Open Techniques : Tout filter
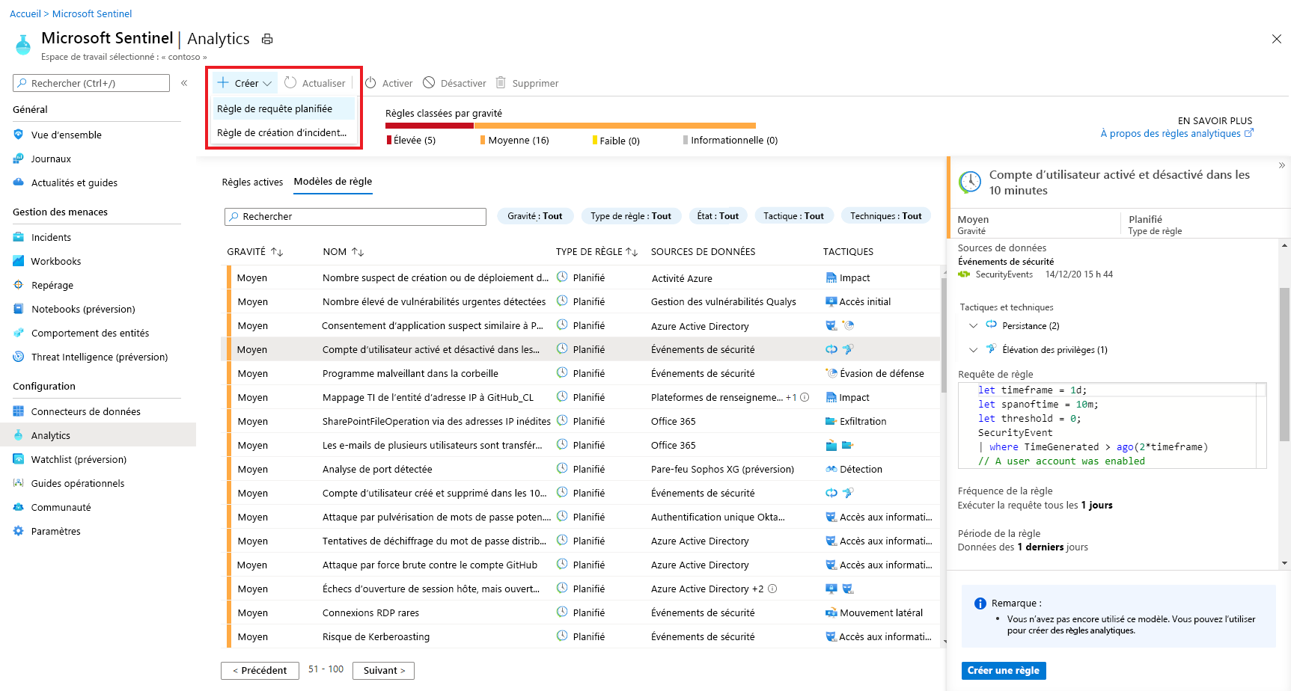Image resolution: width=1291 pixels, height=691 pixels. pos(886,216)
